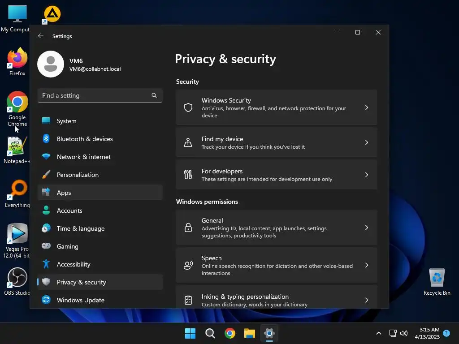Select Google Chrome desktop shortcut
The image size is (459, 344).
[x=17, y=109]
